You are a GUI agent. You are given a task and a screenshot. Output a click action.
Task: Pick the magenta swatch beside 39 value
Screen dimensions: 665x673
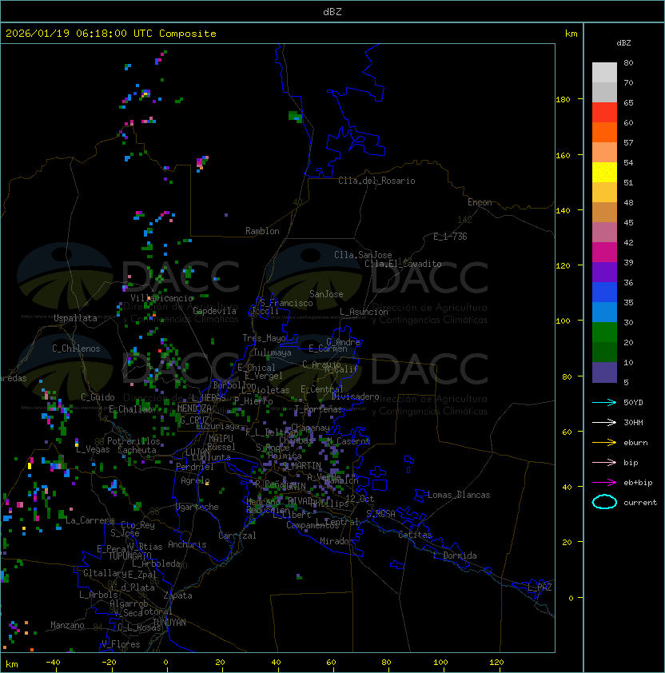point(604,253)
